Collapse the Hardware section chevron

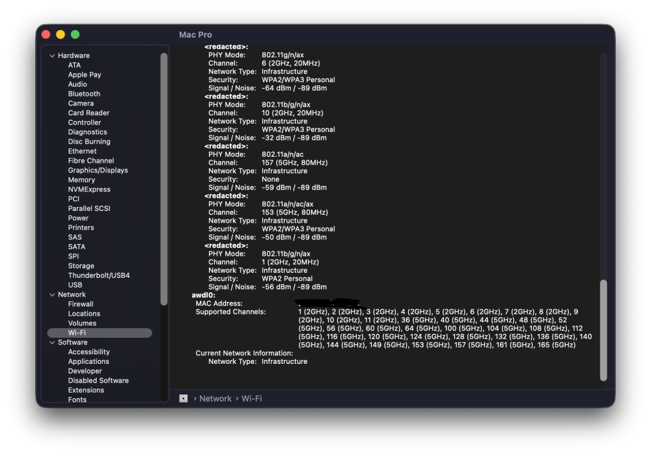pyautogui.click(x=52, y=55)
